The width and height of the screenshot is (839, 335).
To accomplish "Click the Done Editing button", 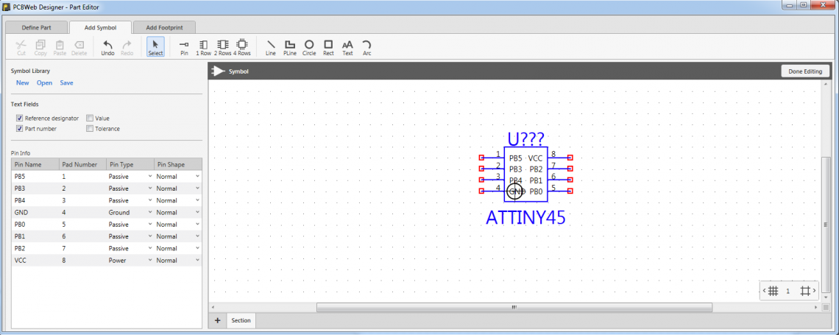I will point(805,71).
